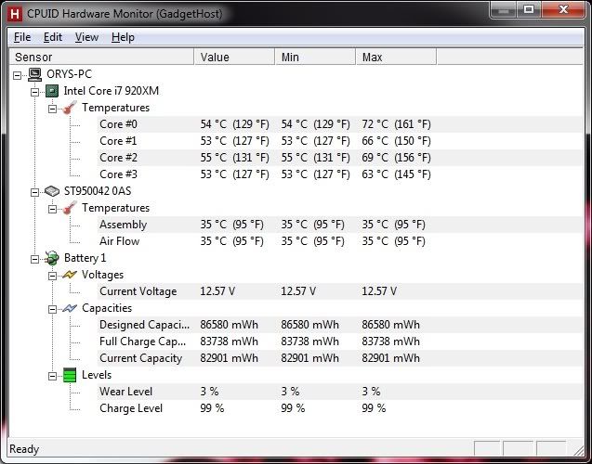Click the 83738 mWh value cell
This screenshot has width=592, height=464.
229,342
